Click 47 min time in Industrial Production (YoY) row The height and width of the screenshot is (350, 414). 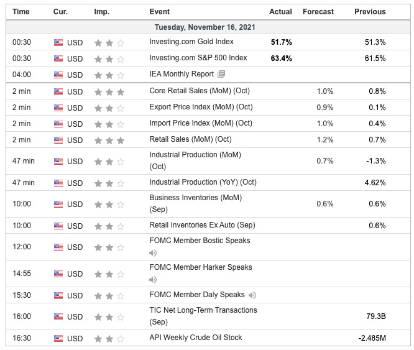24,183
